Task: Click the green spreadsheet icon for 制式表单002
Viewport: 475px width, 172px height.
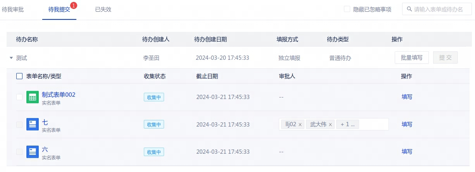Action: point(33,97)
